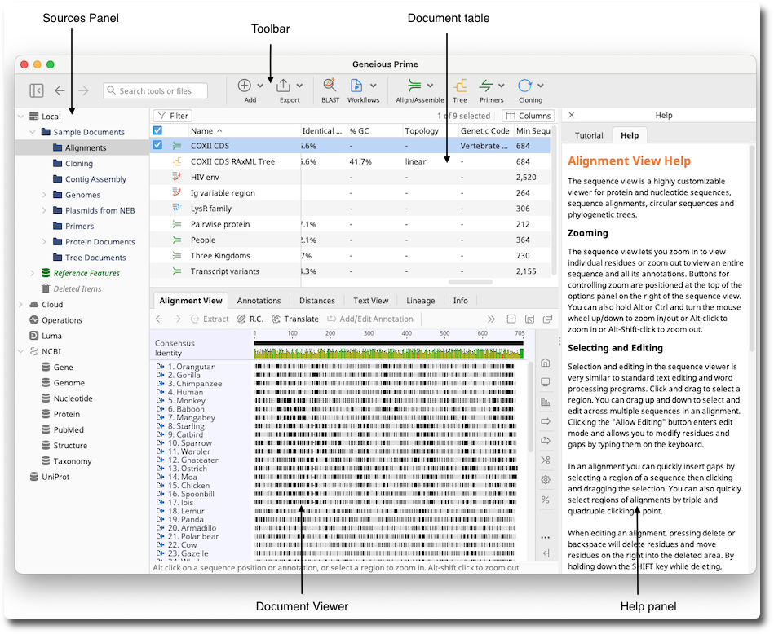Viewport: 774px width, 634px height.
Task: Close the Help panel with X
Action: (x=571, y=114)
